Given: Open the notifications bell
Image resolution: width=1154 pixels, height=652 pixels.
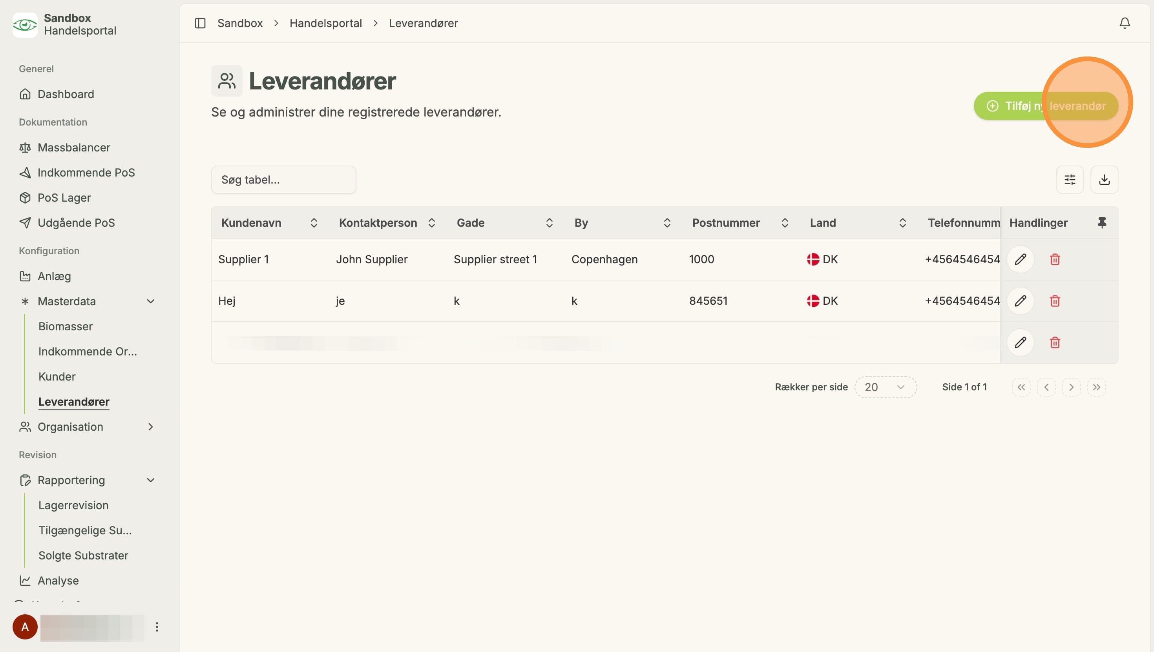Looking at the screenshot, I should [x=1125, y=23].
